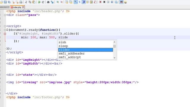Image resolution: width=190 pixels, height=107 pixels.
Task: Select 'sleep' in autocomplete list
Action: [x=63, y=46]
